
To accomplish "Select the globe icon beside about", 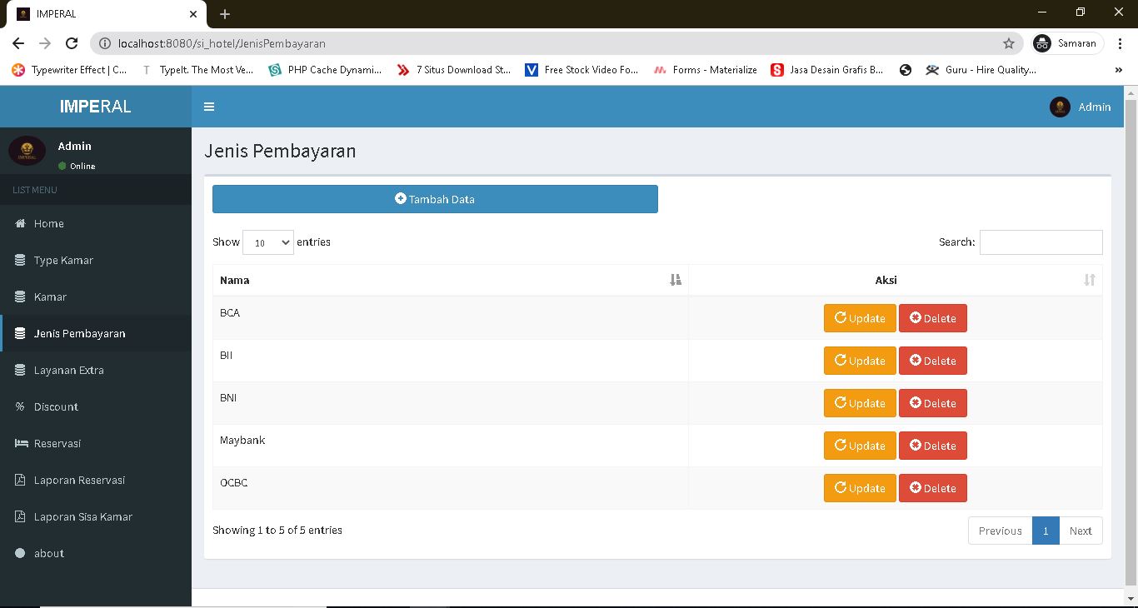I will [20, 553].
